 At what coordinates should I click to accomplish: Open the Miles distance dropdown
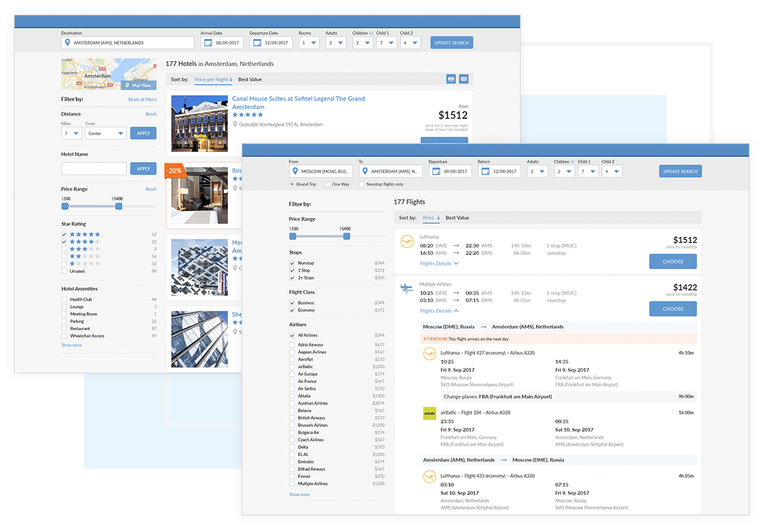pos(72,134)
